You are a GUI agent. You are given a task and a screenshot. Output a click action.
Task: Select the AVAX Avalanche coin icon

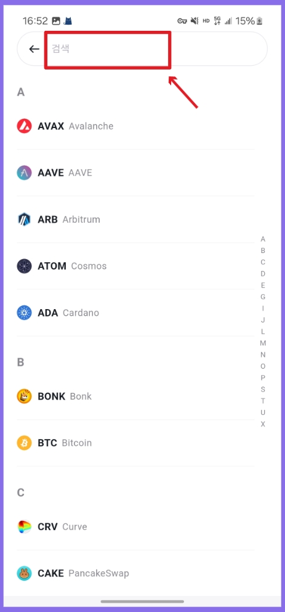pos(24,126)
